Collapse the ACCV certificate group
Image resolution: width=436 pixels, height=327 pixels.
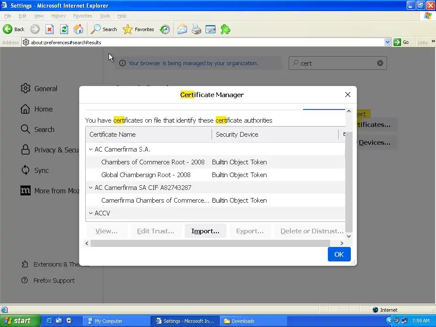(91, 213)
